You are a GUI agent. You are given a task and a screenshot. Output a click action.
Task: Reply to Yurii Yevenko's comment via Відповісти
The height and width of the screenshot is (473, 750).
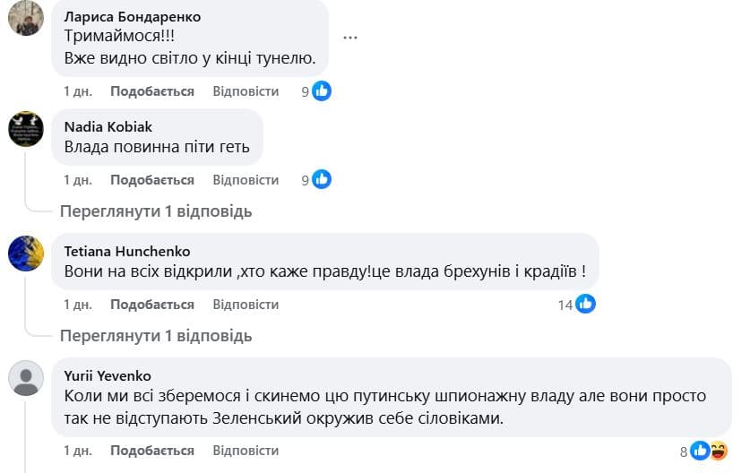click(246, 451)
